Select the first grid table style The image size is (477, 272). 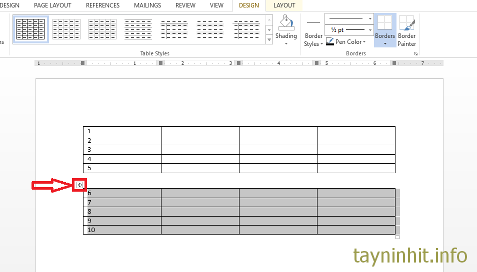(30, 29)
